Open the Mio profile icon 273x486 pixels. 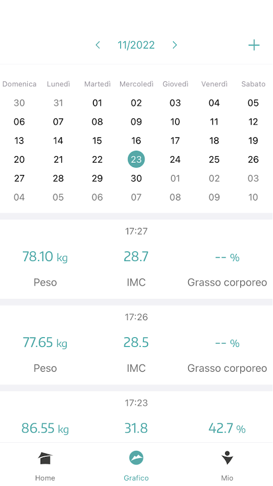point(227,458)
